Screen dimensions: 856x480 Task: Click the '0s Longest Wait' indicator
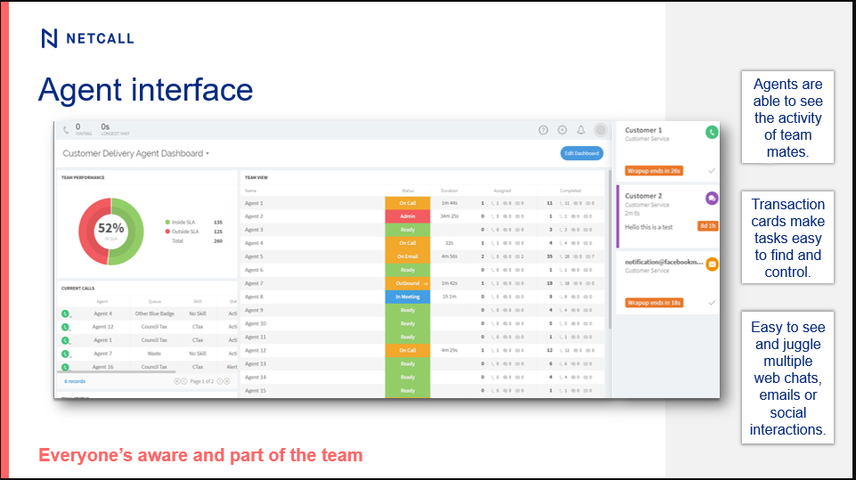point(115,129)
